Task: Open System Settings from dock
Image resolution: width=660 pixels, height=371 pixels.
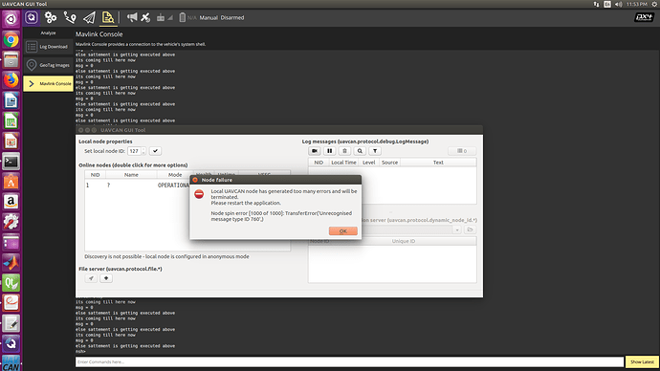Action: pos(11,222)
